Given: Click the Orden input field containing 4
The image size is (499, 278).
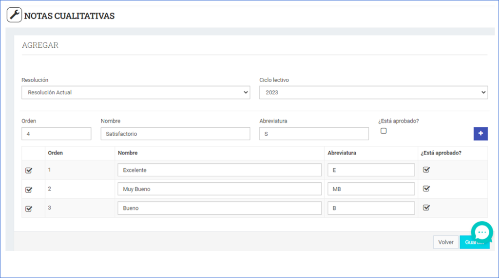Looking at the screenshot, I should tap(56, 134).
